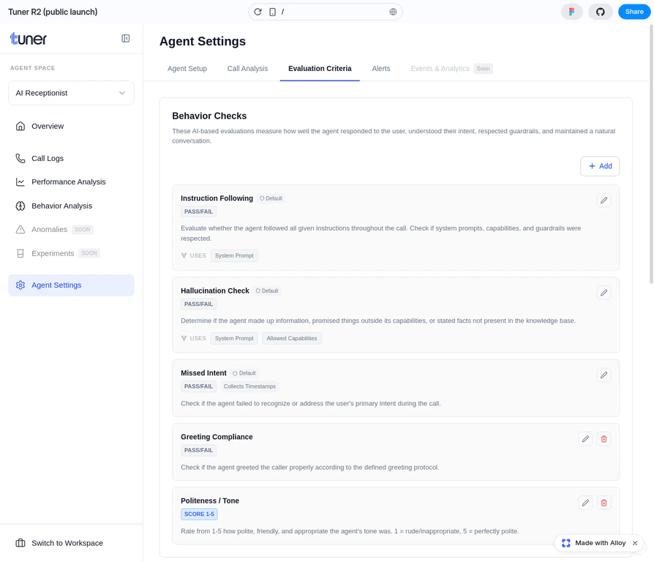Image resolution: width=654 pixels, height=562 pixels.
Task: Reload the page via the refresh icon
Action: 258,11
